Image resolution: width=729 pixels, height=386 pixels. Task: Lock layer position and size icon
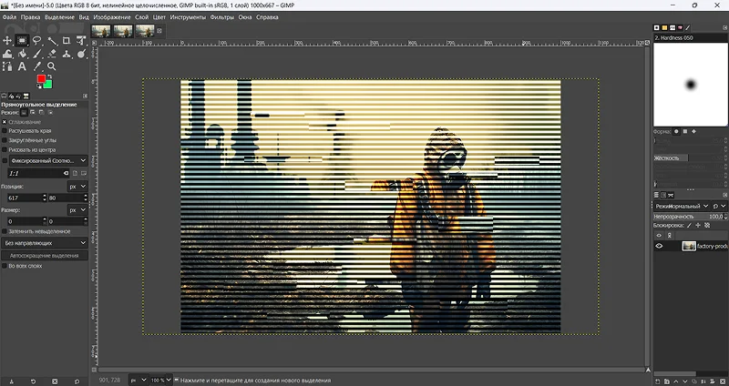[x=698, y=225]
